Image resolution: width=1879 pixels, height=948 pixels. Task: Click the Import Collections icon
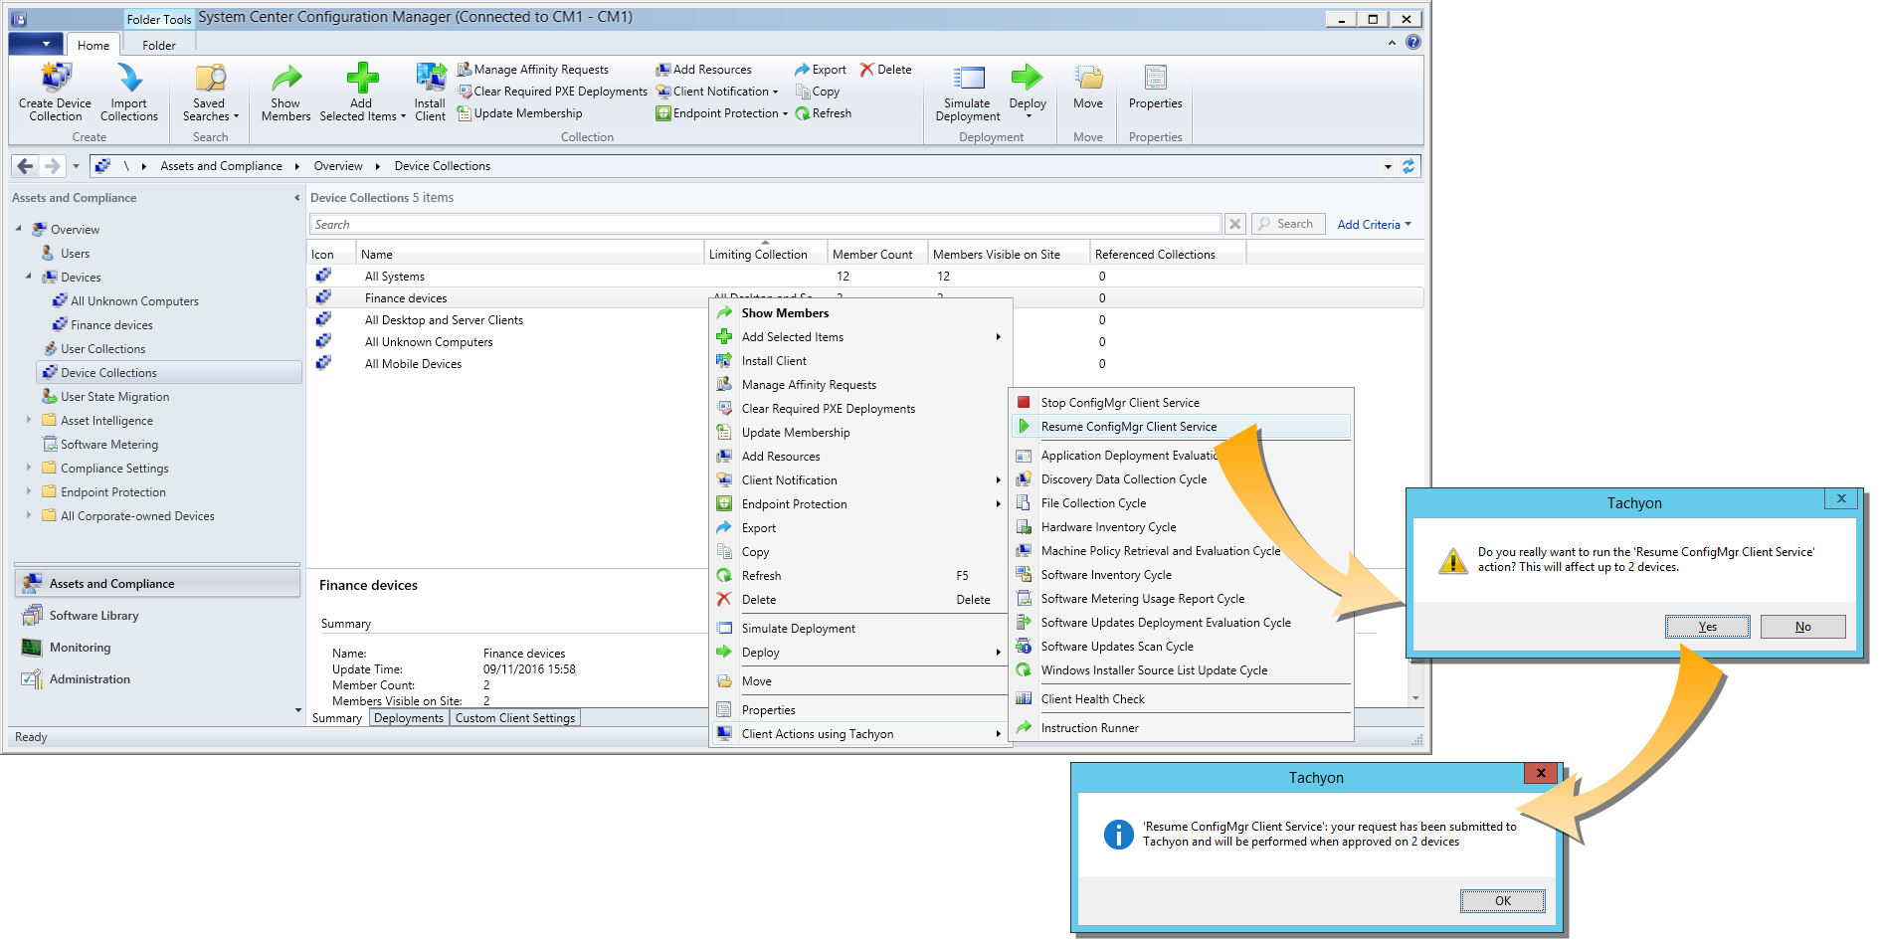point(129,80)
